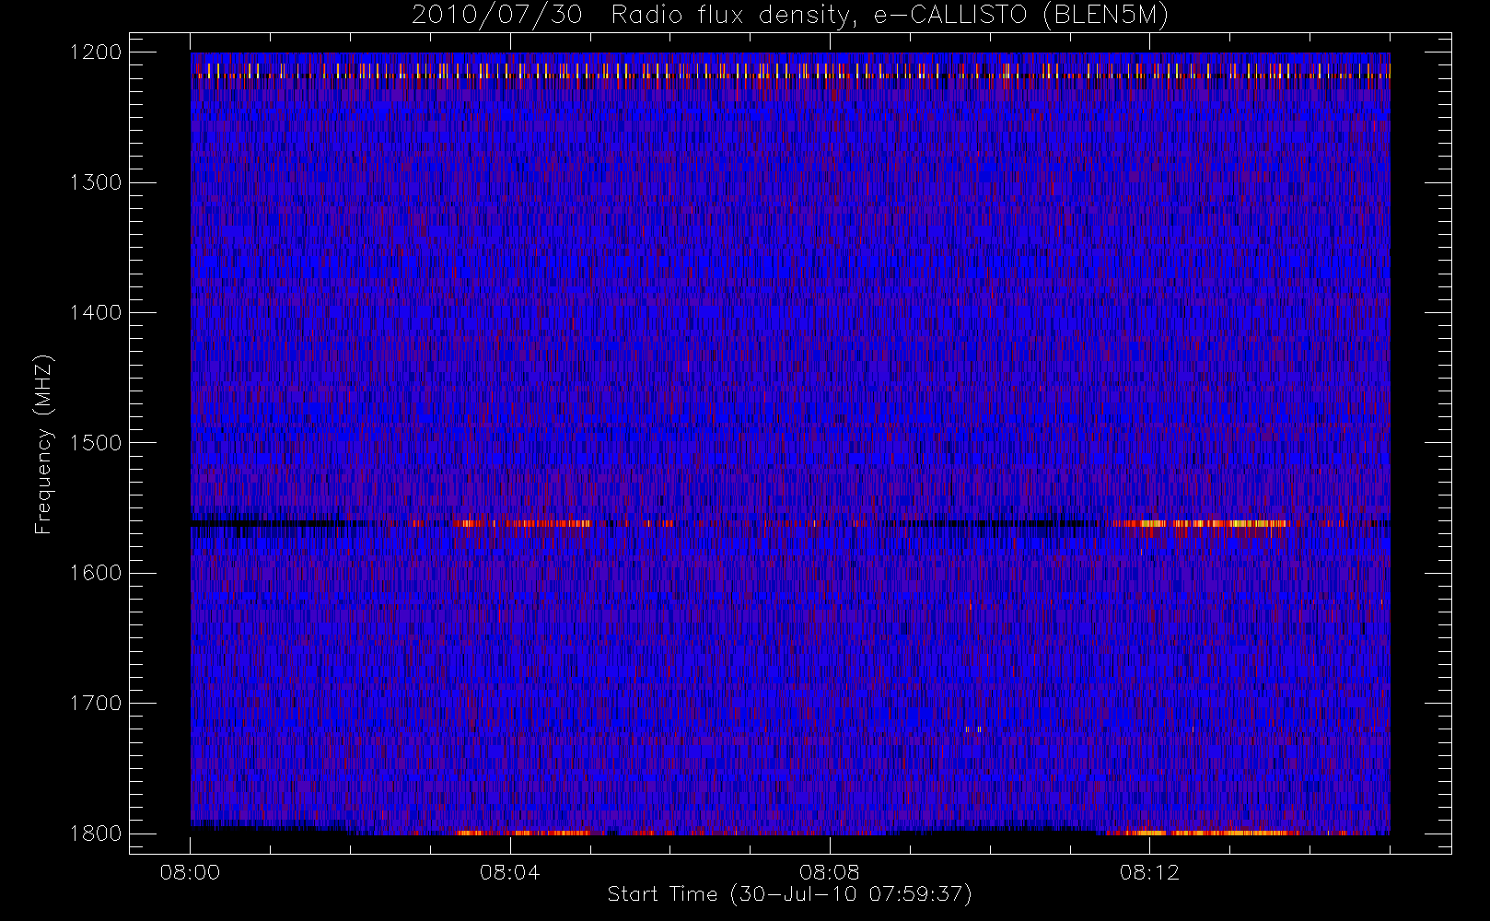Image resolution: width=1490 pixels, height=921 pixels.
Task: Click the plot title with e-CALLISTO (BLEN5M)
Action: pyautogui.click(x=790, y=16)
